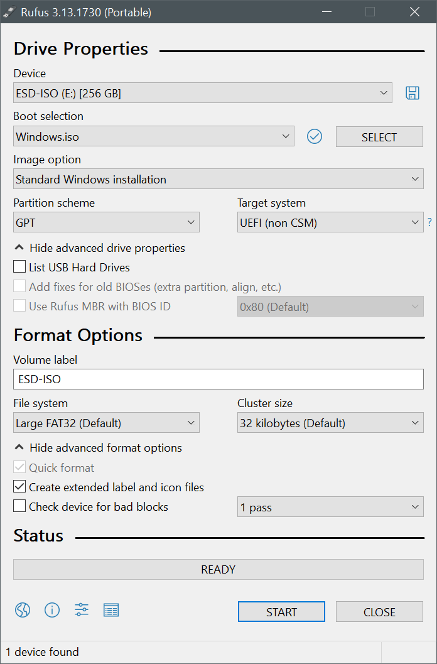This screenshot has height=664, width=437.
Task: Enable List USB Hard Drives
Action: (19, 267)
